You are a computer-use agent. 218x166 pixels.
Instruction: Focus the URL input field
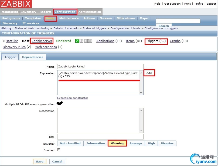pos(100,137)
